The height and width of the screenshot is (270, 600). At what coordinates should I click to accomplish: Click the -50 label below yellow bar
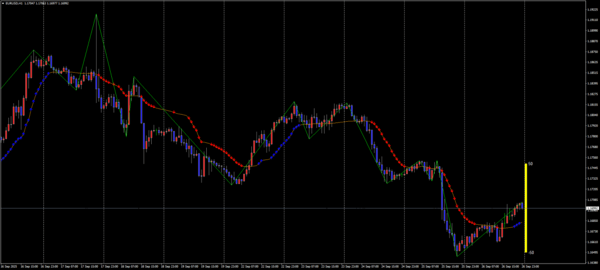point(530,252)
